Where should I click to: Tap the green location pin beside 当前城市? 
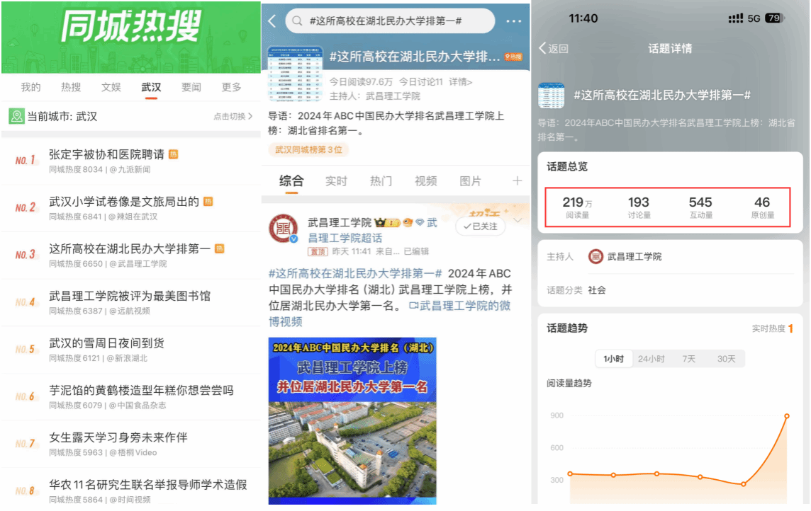pyautogui.click(x=16, y=116)
